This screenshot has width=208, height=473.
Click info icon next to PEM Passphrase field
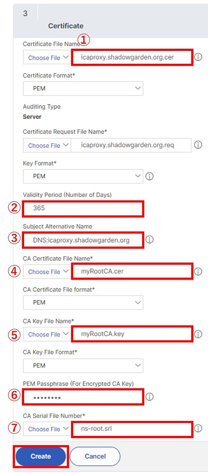pos(150,397)
